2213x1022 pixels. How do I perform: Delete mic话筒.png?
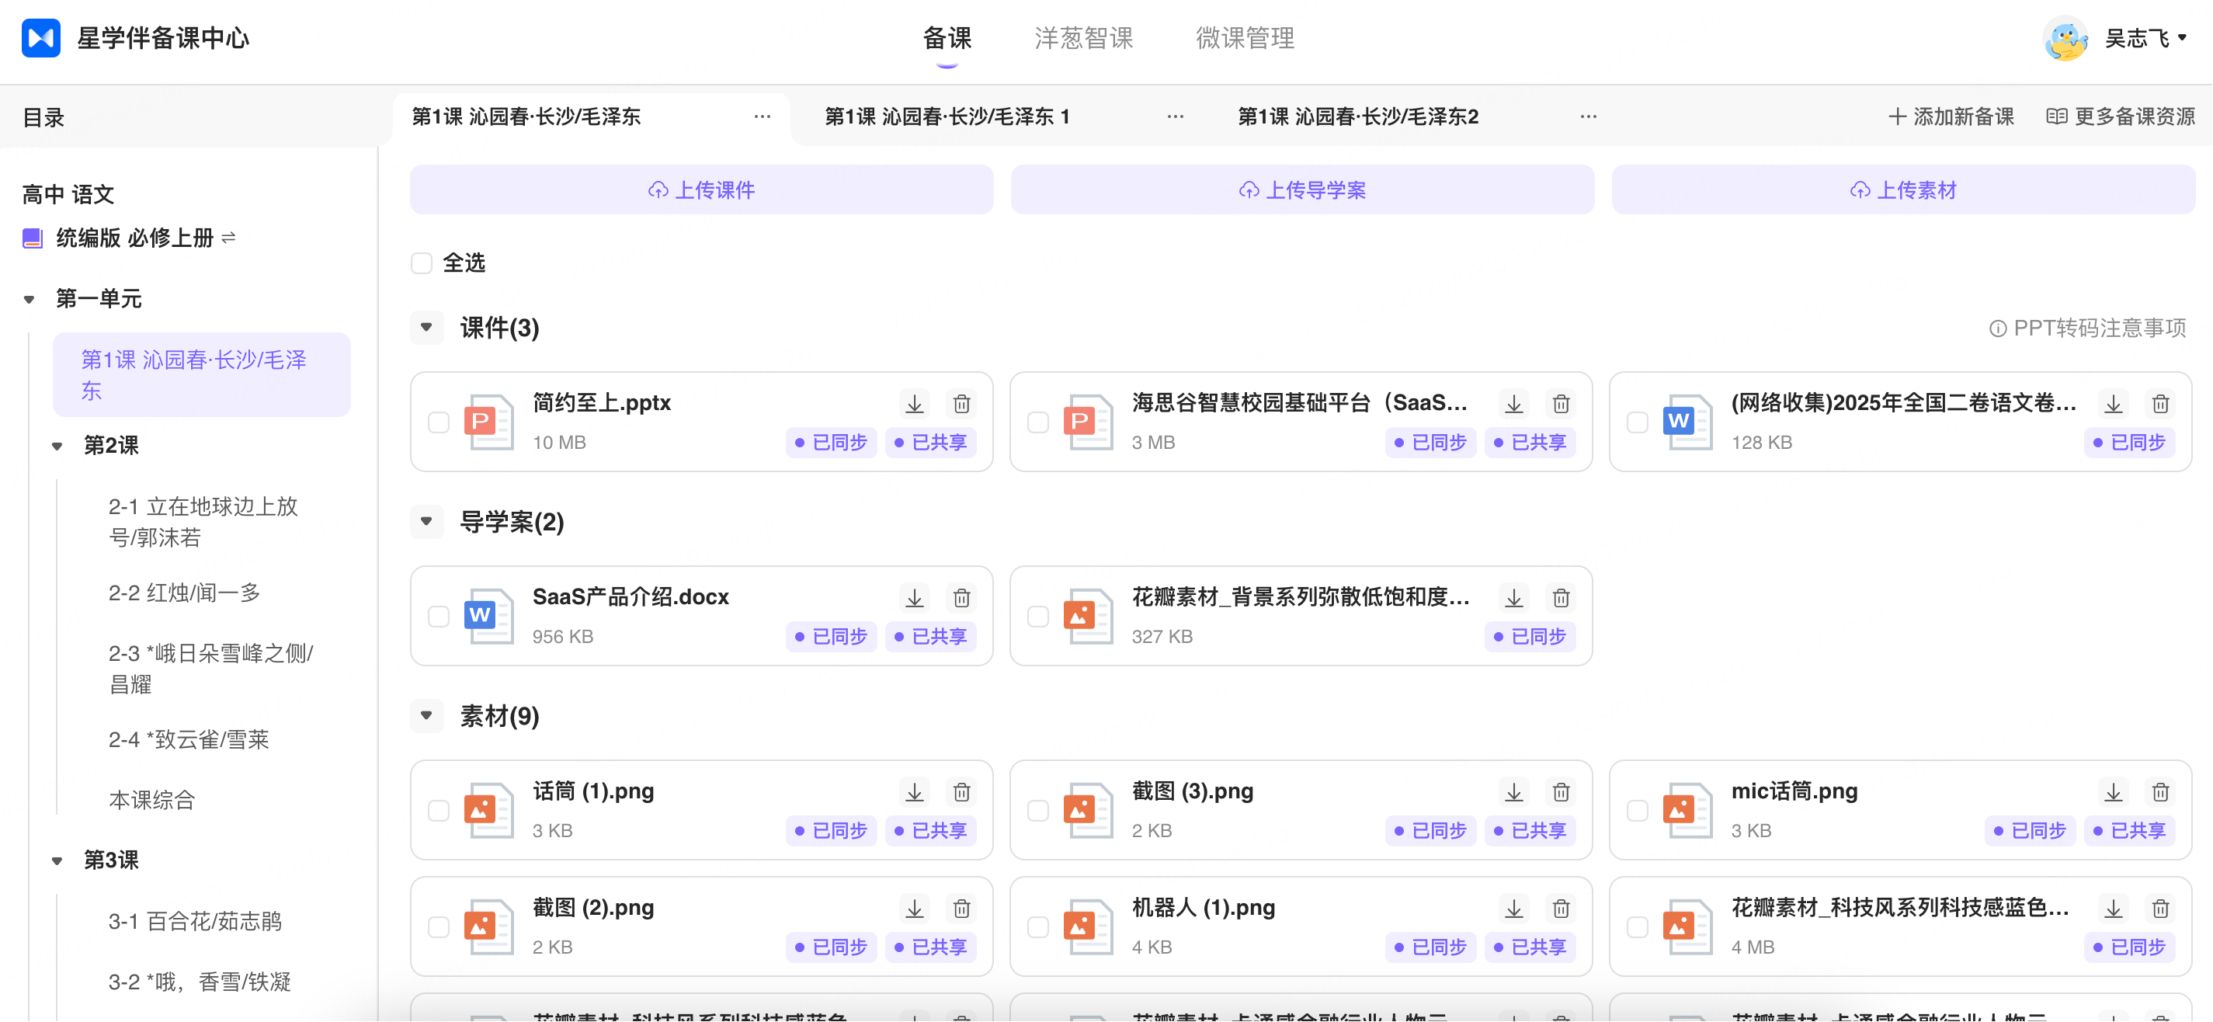pyautogui.click(x=2161, y=791)
